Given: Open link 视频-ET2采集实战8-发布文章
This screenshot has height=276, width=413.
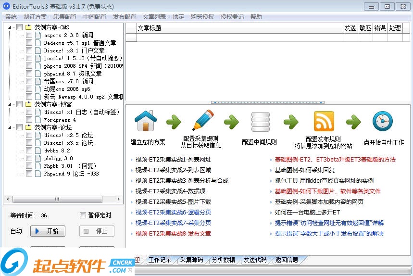Looking at the screenshot, I should point(173,233).
